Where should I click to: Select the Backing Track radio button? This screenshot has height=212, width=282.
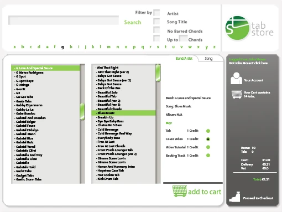208,156
